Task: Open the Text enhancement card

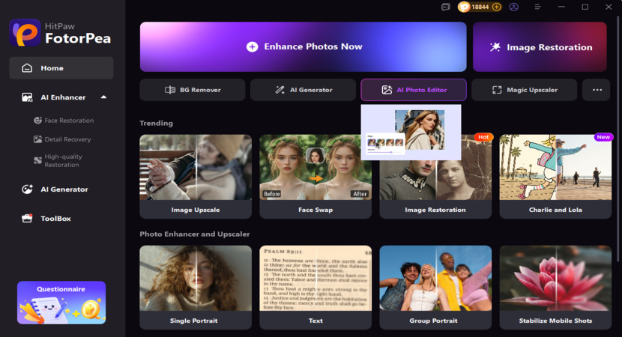Action: (x=315, y=288)
